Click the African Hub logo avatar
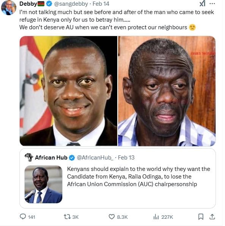Screen dimensions: 225x226 pyautogui.click(x=29, y=157)
